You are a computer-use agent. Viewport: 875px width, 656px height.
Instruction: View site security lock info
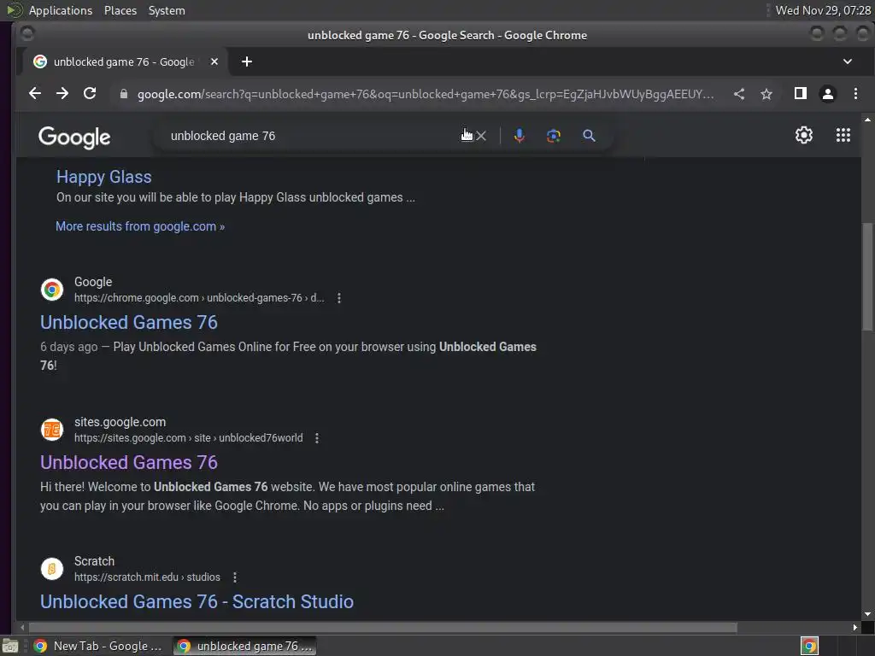(x=124, y=94)
